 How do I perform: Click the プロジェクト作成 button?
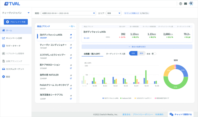[x=16, y=22]
